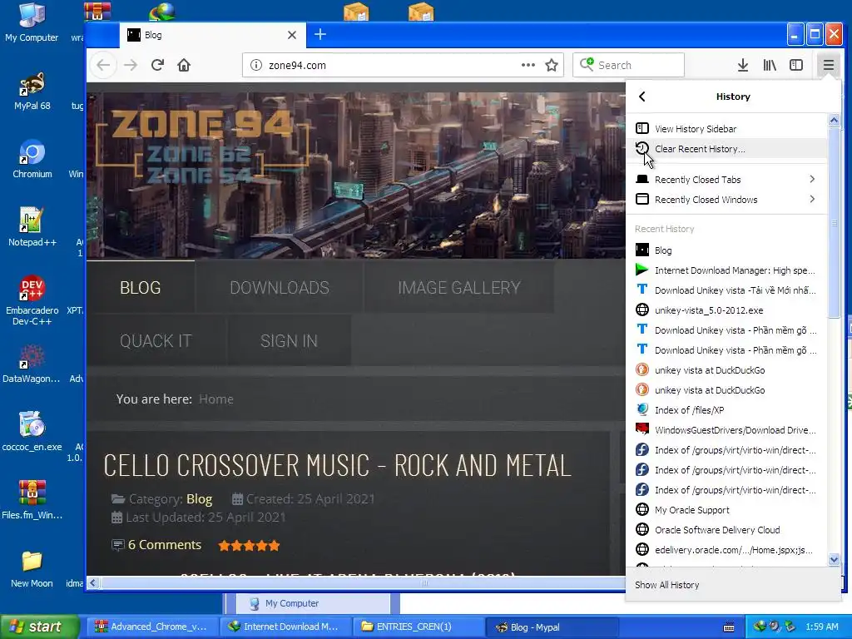Open My Computer desktop icon
This screenshot has width=852, height=639.
[x=32, y=23]
